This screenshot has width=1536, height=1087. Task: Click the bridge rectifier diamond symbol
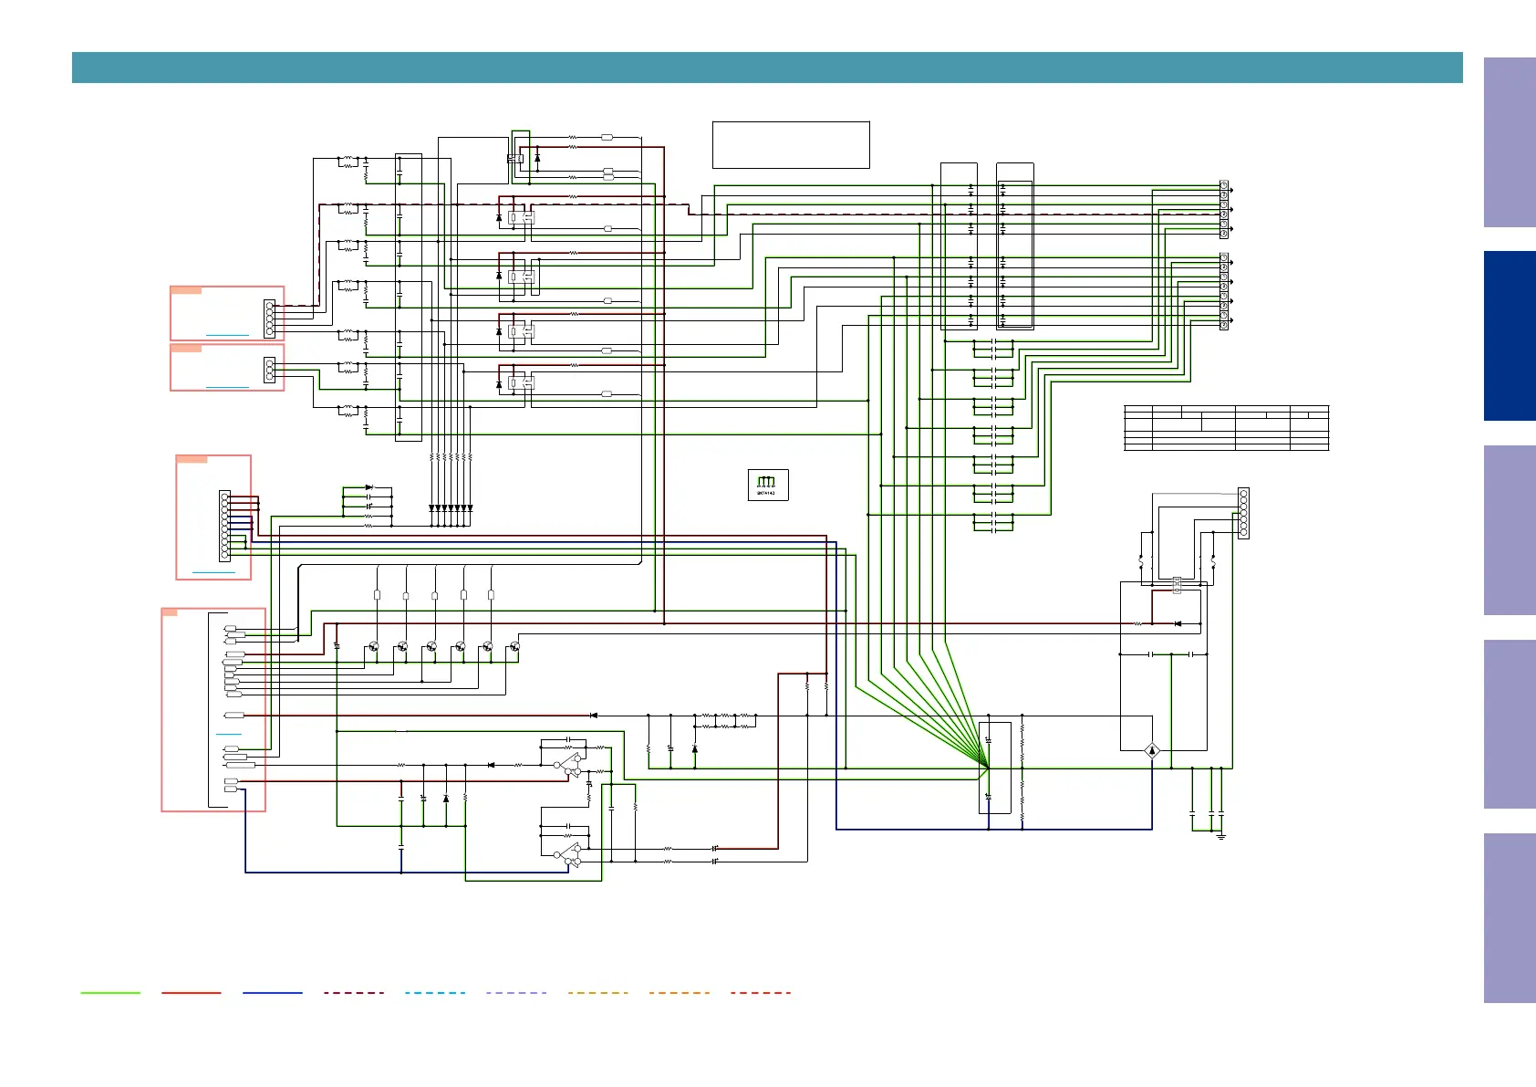pos(1153,750)
